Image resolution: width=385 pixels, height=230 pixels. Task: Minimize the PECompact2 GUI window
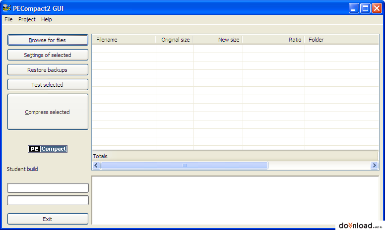pos(354,8)
